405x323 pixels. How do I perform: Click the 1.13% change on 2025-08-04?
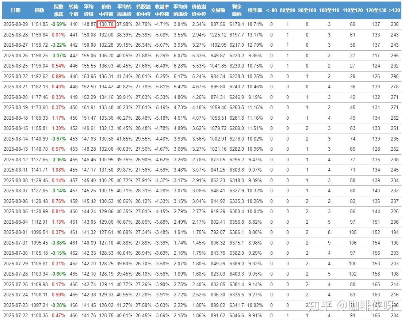coord(58,222)
